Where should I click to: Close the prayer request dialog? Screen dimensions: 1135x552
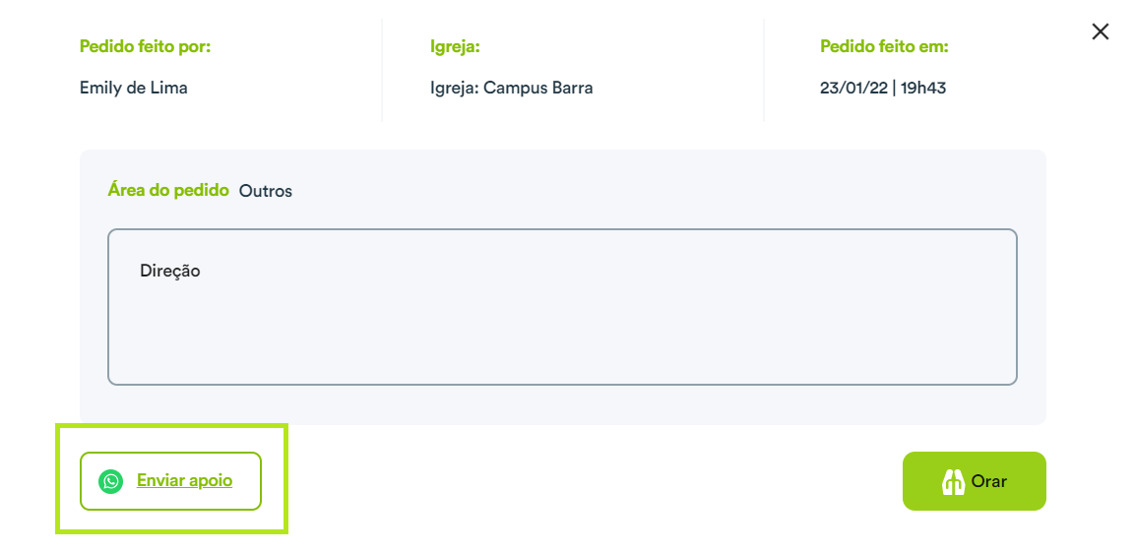point(1101,31)
